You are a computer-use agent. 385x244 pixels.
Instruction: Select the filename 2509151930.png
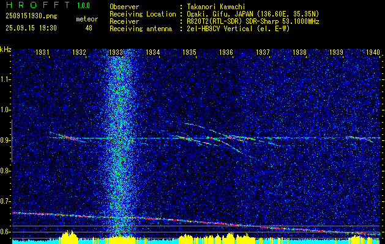31,16
